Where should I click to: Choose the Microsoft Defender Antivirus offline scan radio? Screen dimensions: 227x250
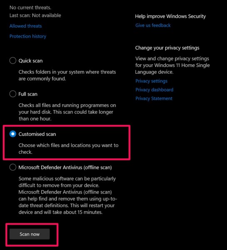(x=13, y=167)
